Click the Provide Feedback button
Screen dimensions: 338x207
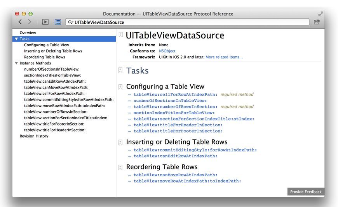point(306,191)
